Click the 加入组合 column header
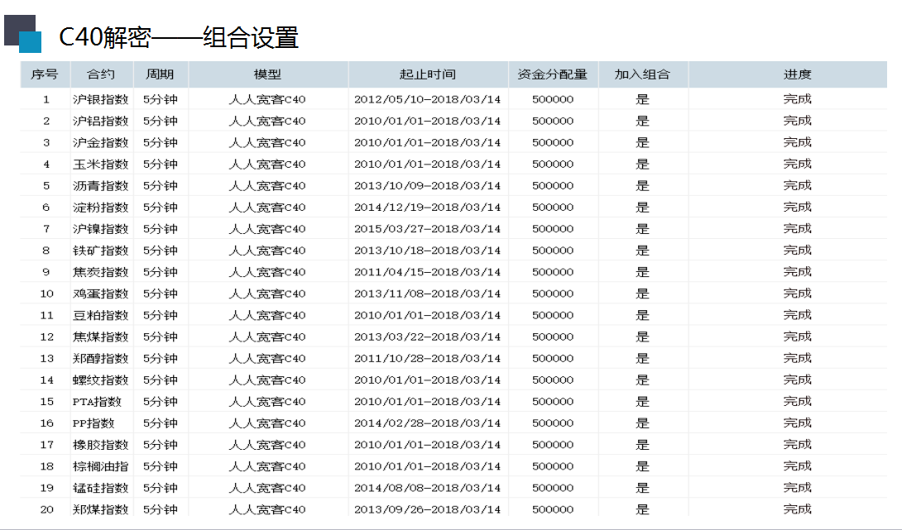The width and height of the screenshot is (902, 530). click(x=642, y=74)
